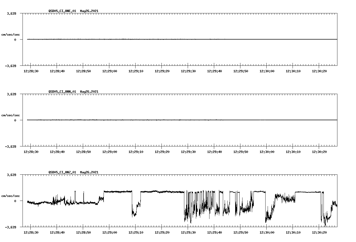The width and height of the screenshot is (356, 242).
Task: Click the tall spike near 12:28:47 on HNZ trace
Action: click(75, 194)
